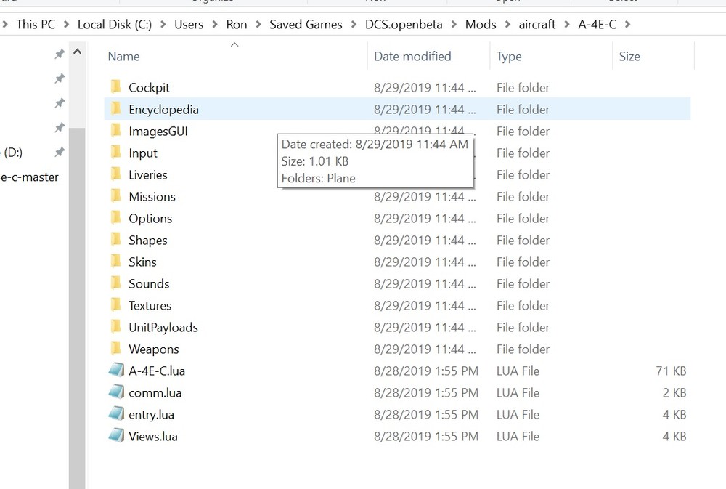Click the Type column header
This screenshot has height=489, width=726.
[x=509, y=57]
